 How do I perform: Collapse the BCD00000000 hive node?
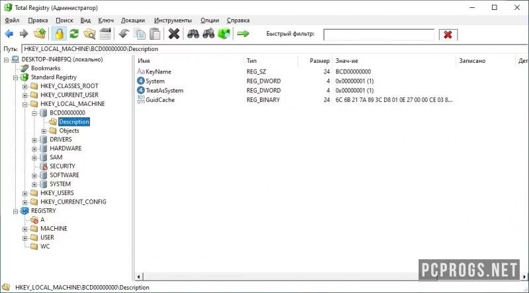(x=34, y=113)
